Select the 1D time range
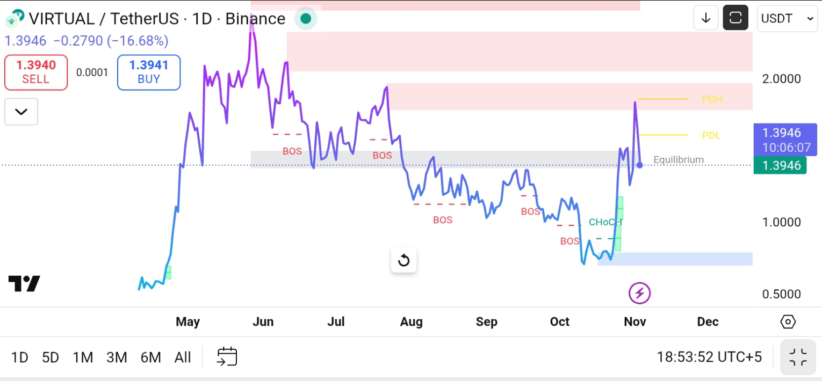 click(x=20, y=357)
